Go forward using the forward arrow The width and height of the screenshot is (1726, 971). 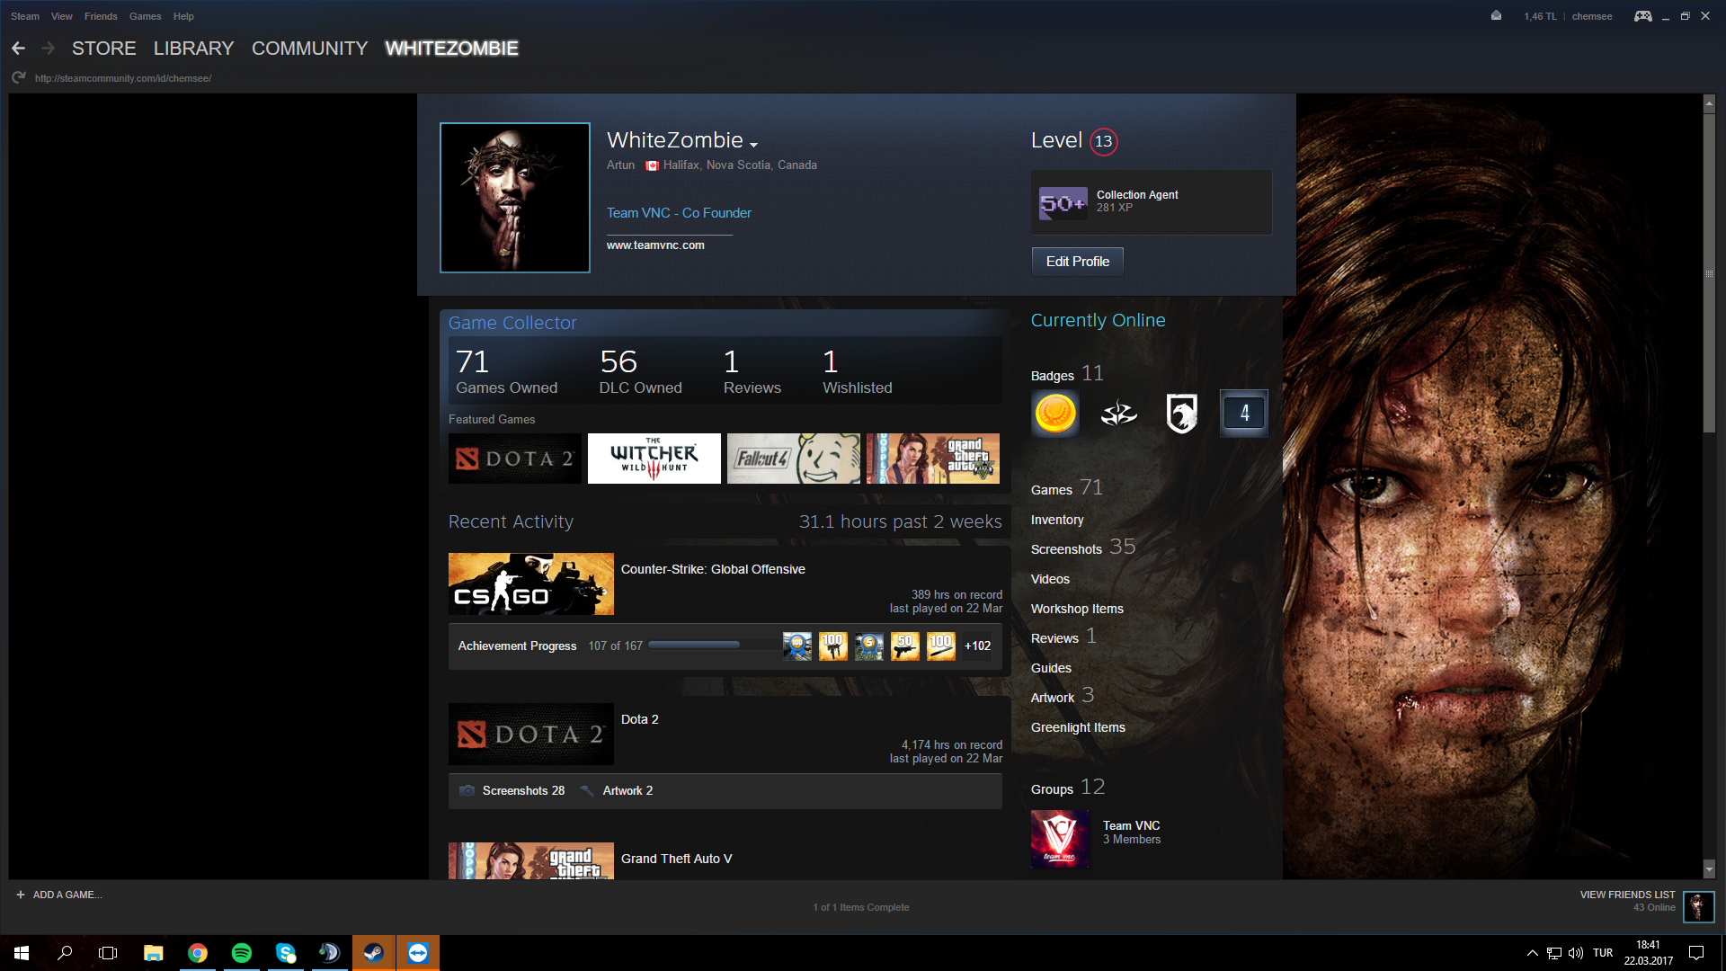(49, 49)
